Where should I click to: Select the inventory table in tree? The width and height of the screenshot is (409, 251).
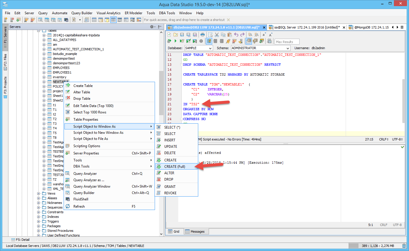pos(60,77)
